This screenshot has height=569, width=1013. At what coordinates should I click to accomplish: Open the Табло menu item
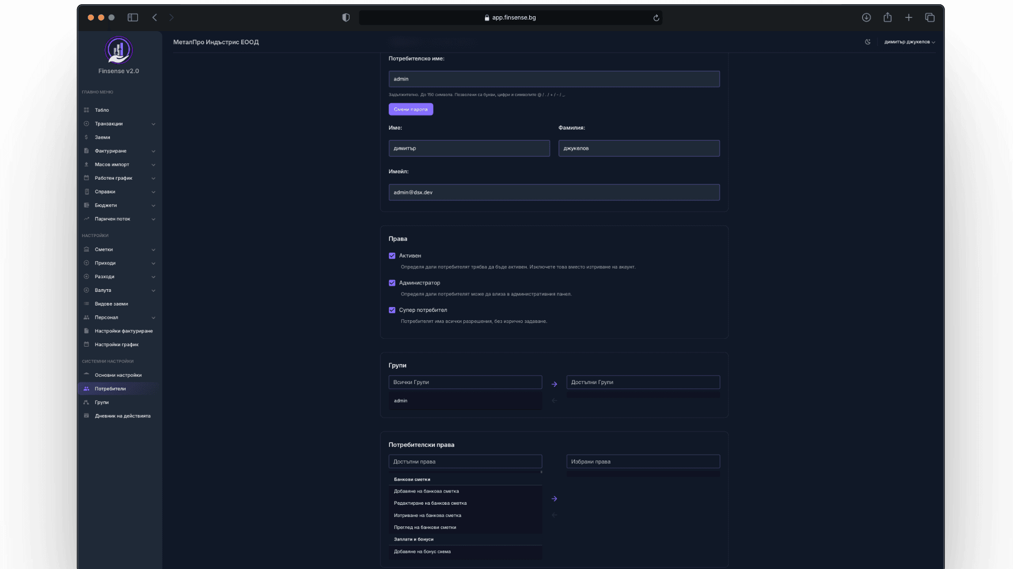coord(120,110)
